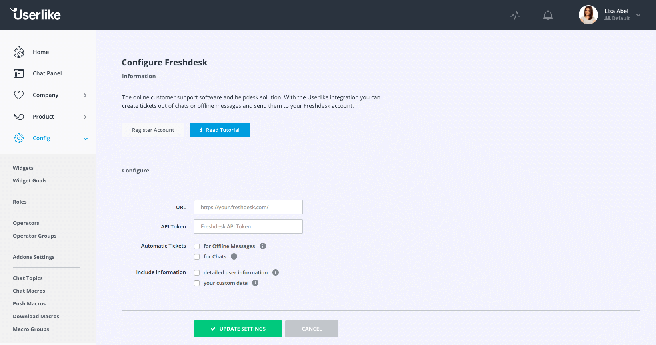Click the Update Settings button
The width and height of the screenshot is (656, 345).
(238, 329)
